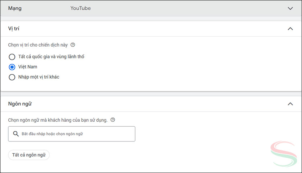
Task: Click the Mạng section title
Action: click(15, 8)
